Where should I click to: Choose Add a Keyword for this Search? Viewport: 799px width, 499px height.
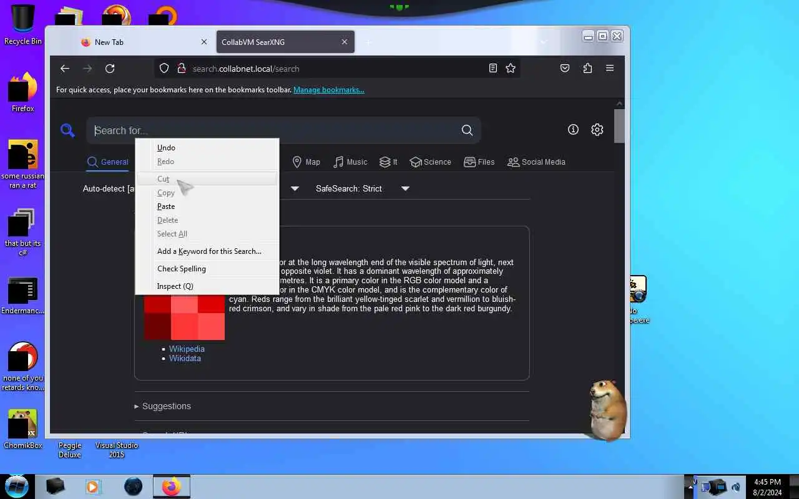point(207,251)
